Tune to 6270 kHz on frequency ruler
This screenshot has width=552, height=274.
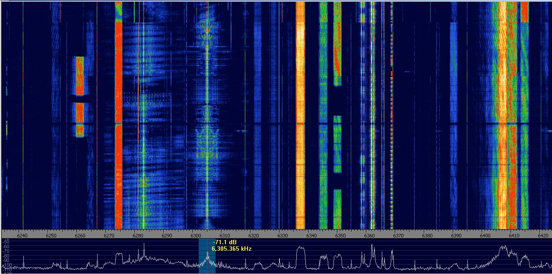[x=109, y=236]
